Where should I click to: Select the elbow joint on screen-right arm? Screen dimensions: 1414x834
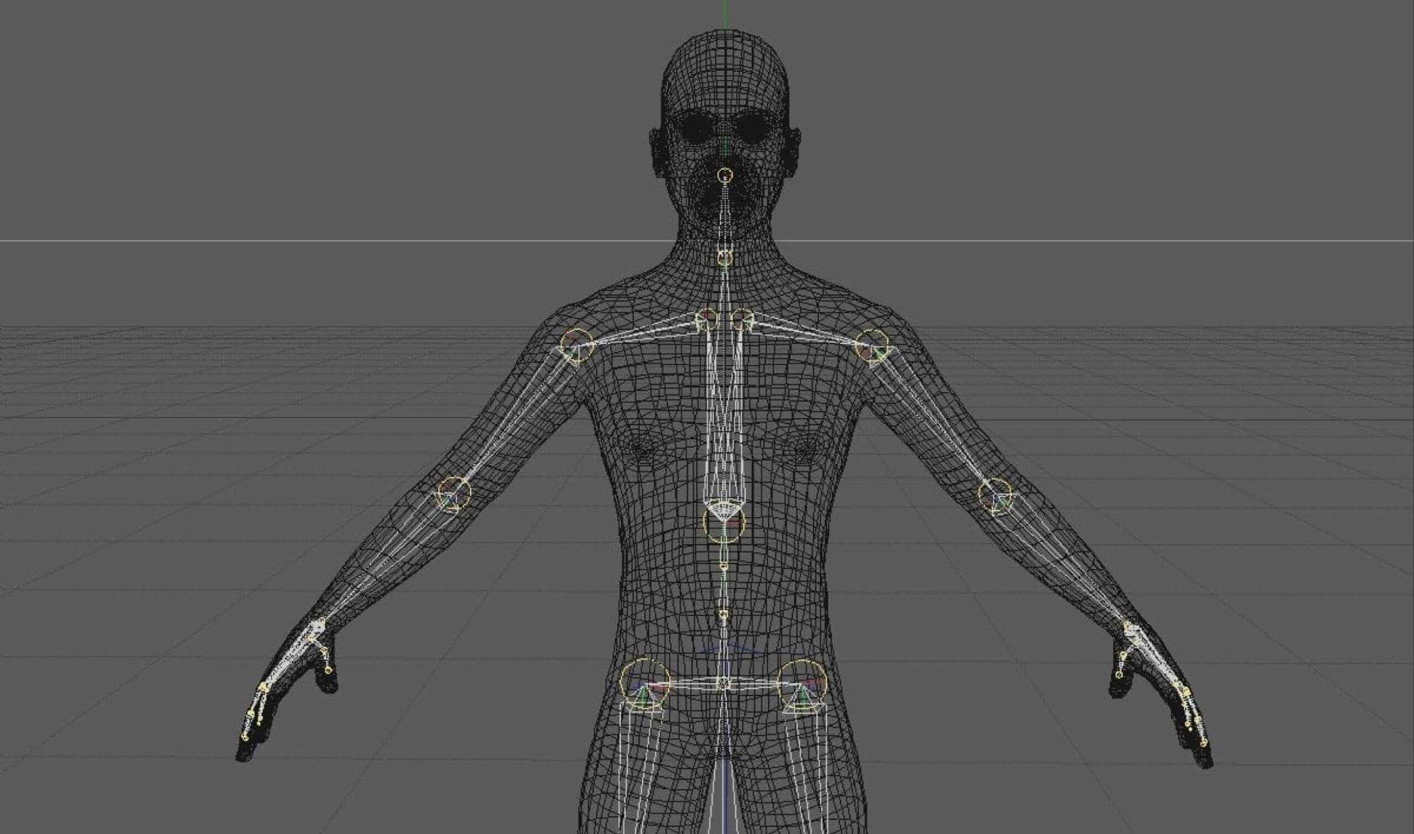(x=995, y=495)
